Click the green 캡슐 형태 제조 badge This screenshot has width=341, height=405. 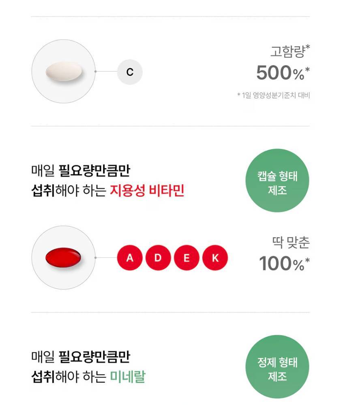click(x=277, y=181)
